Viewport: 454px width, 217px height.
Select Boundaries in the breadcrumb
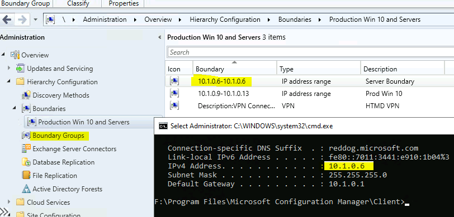295,20
